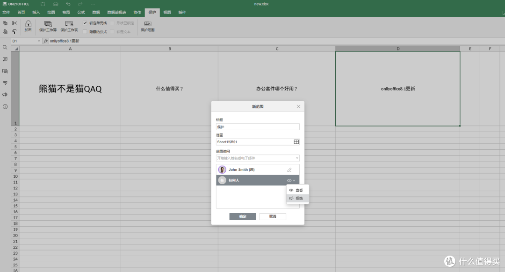
Task: Open the about info icon in sidebar
Action: click(x=5, y=106)
